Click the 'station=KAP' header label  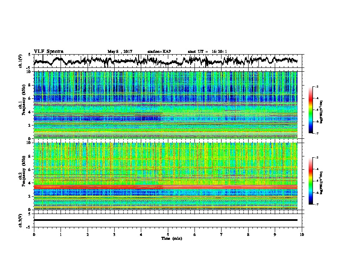point(159,52)
